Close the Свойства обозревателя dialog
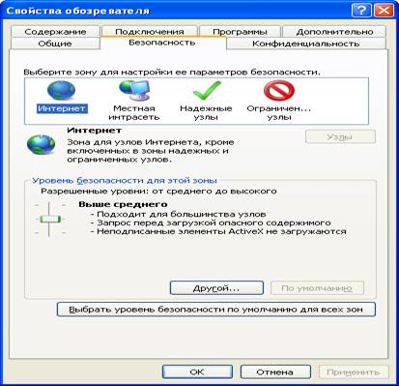This screenshot has height=386, width=399. click(384, 11)
